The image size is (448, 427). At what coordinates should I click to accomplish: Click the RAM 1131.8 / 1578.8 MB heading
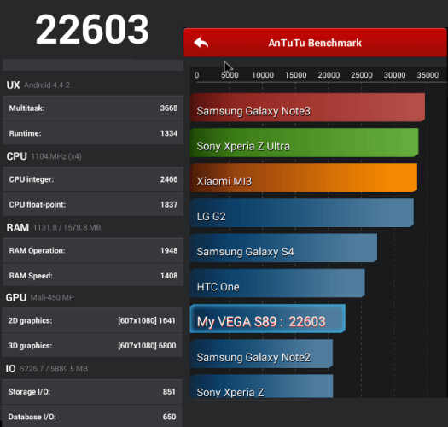54,227
